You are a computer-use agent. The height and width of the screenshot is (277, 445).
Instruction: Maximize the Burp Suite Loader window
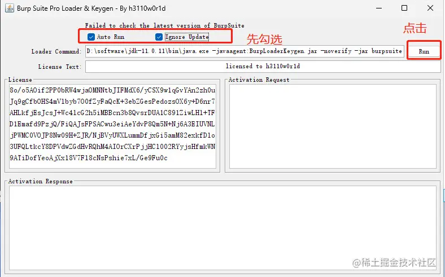(404, 8)
